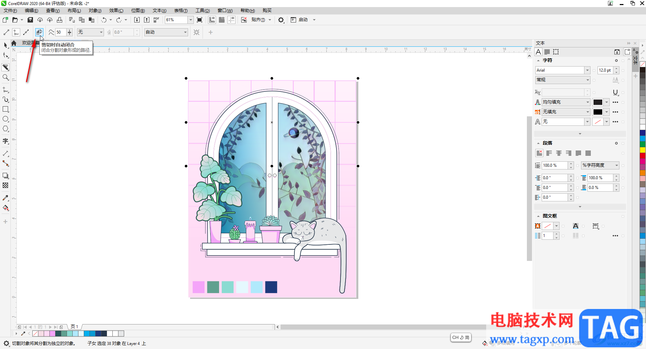Viewport: 646px width, 349px height.
Task: Create a new document
Action: (x=5, y=20)
